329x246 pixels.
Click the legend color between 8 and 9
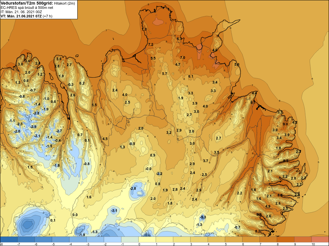[286, 239]
